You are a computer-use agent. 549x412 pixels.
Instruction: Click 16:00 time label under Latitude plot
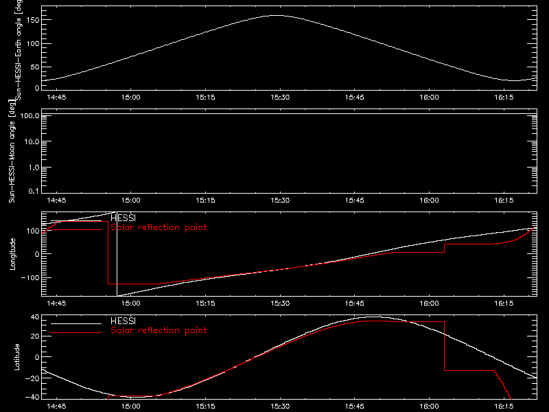tap(430, 407)
